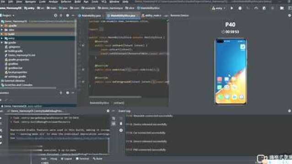Image resolution: width=292 pixels, height=164 pixels.
Task: Click the editor horizontal scrollbar
Action: (x=115, y=97)
